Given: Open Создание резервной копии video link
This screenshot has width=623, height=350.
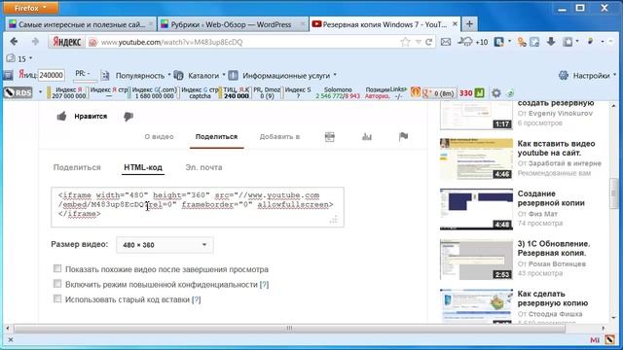Looking at the screenshot, I should pyautogui.click(x=551, y=198).
